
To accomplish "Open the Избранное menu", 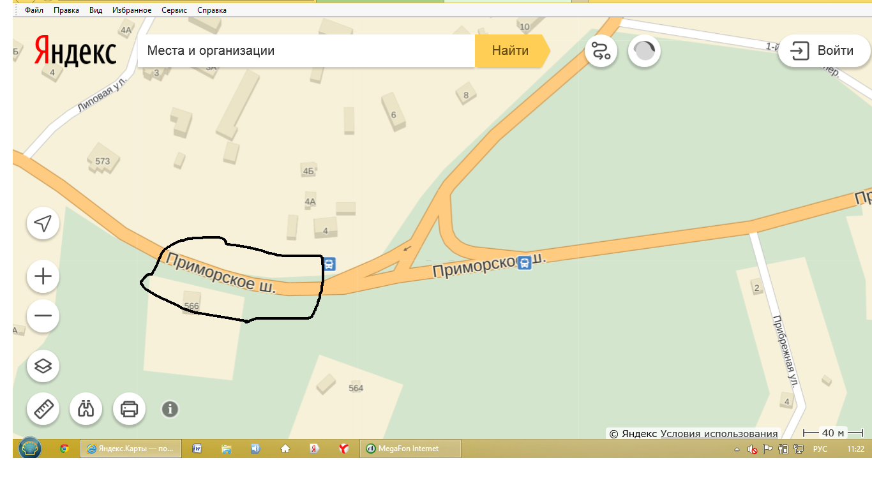I will [x=132, y=10].
